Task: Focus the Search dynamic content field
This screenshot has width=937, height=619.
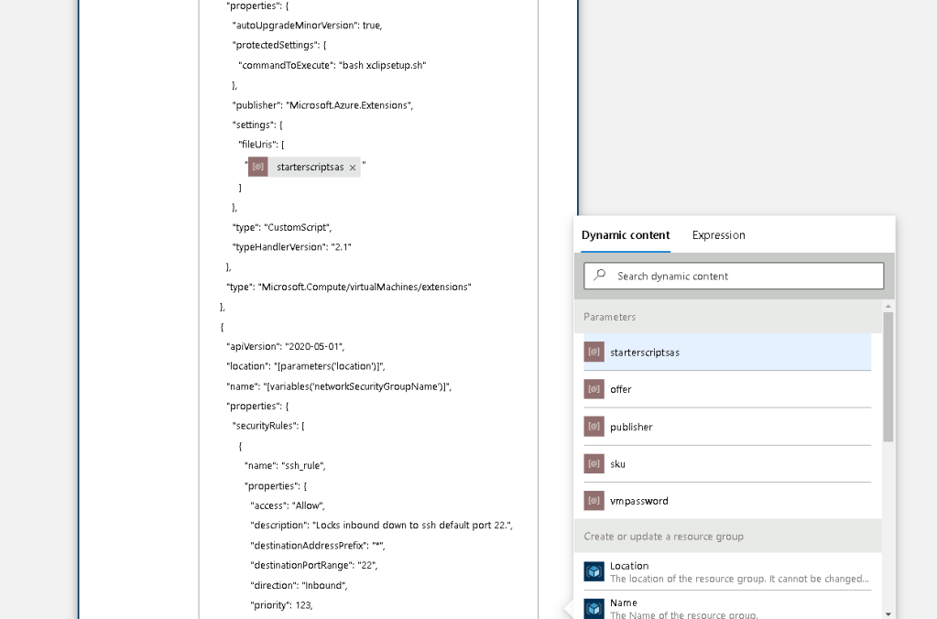Action: pyautogui.click(x=734, y=276)
